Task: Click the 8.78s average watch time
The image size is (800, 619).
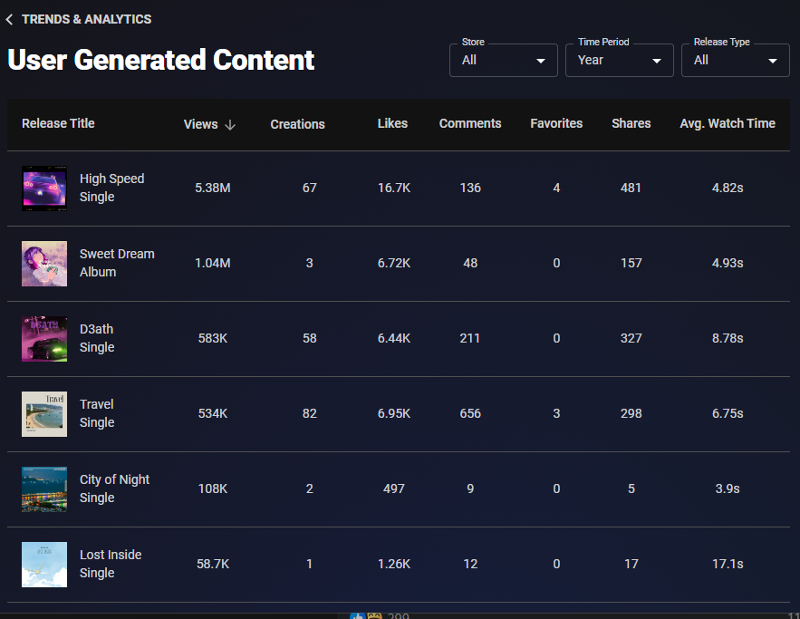Action: 728,338
